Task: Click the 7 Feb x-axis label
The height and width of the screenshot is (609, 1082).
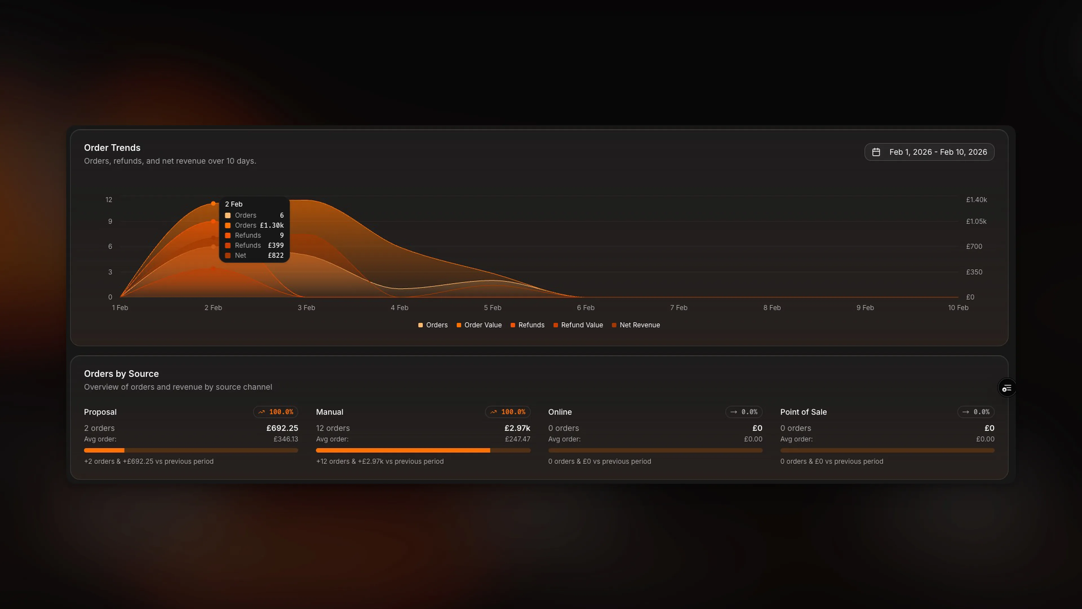Action: tap(679, 308)
